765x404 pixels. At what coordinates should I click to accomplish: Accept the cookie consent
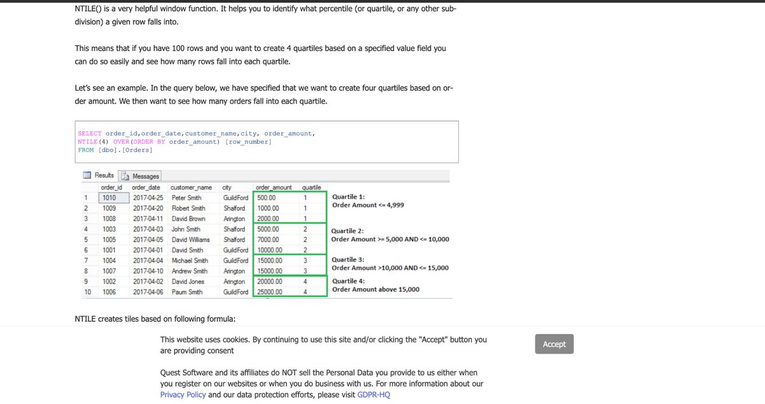[554, 344]
